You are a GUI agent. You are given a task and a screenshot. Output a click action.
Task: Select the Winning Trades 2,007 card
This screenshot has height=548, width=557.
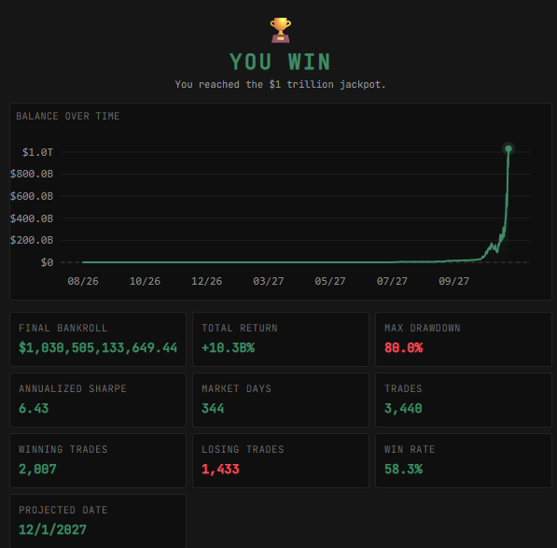click(x=98, y=460)
